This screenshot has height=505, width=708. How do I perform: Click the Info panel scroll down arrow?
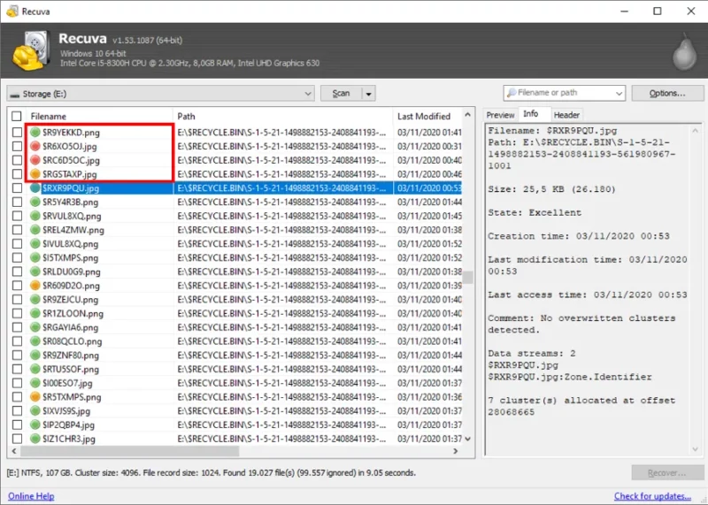pyautogui.click(x=696, y=449)
